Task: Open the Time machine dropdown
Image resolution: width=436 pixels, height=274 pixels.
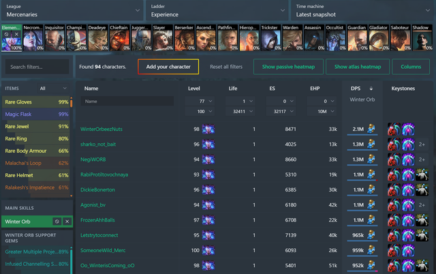Action: [362, 11]
